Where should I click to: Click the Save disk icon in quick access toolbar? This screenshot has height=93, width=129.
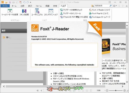point(10,2)
